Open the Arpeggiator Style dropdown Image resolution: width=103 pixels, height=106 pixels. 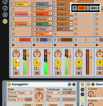pos(20,93)
